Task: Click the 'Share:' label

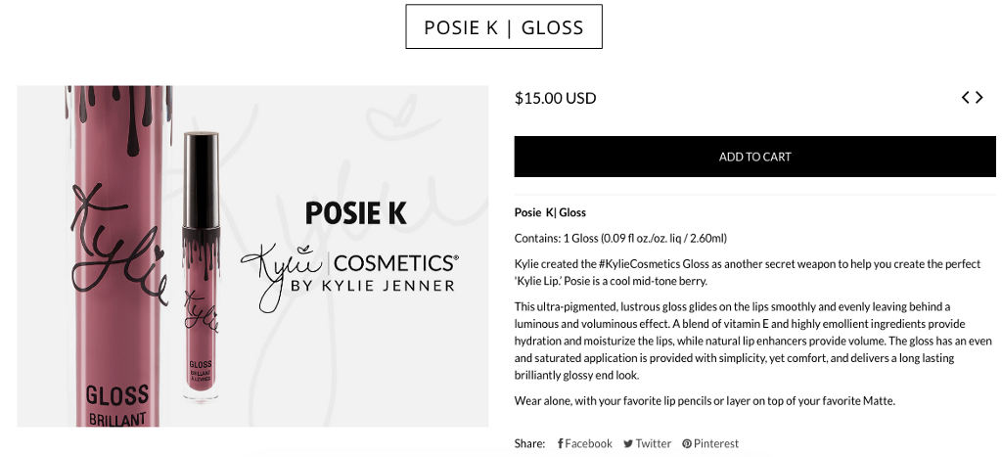Action: pos(529,443)
